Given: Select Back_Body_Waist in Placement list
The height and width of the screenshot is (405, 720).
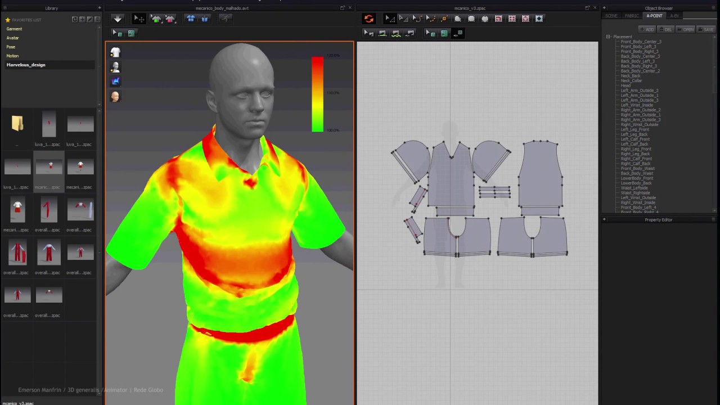Looking at the screenshot, I should click(637, 173).
